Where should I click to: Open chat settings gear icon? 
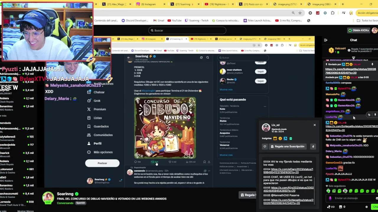click(x=367, y=207)
